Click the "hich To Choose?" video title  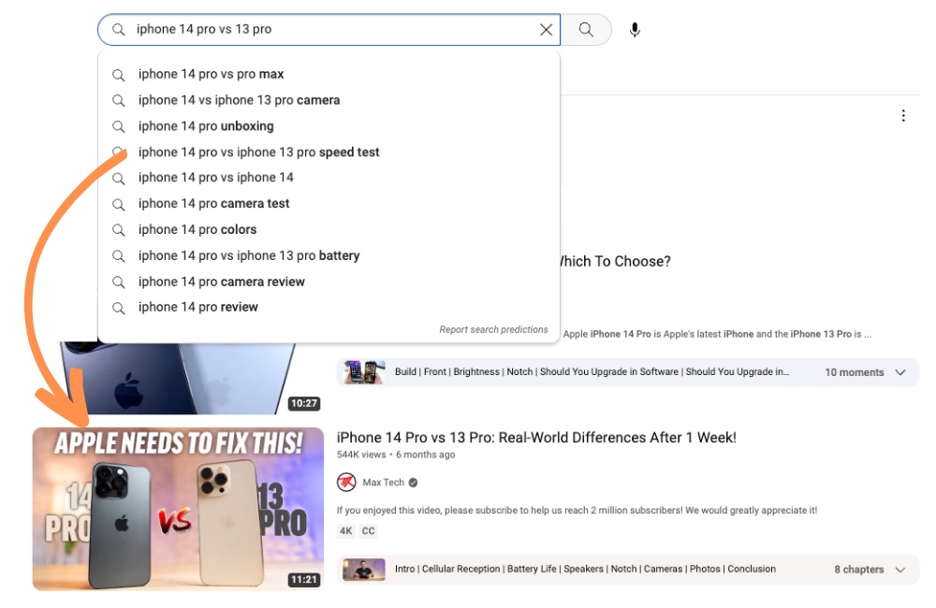coord(616,261)
